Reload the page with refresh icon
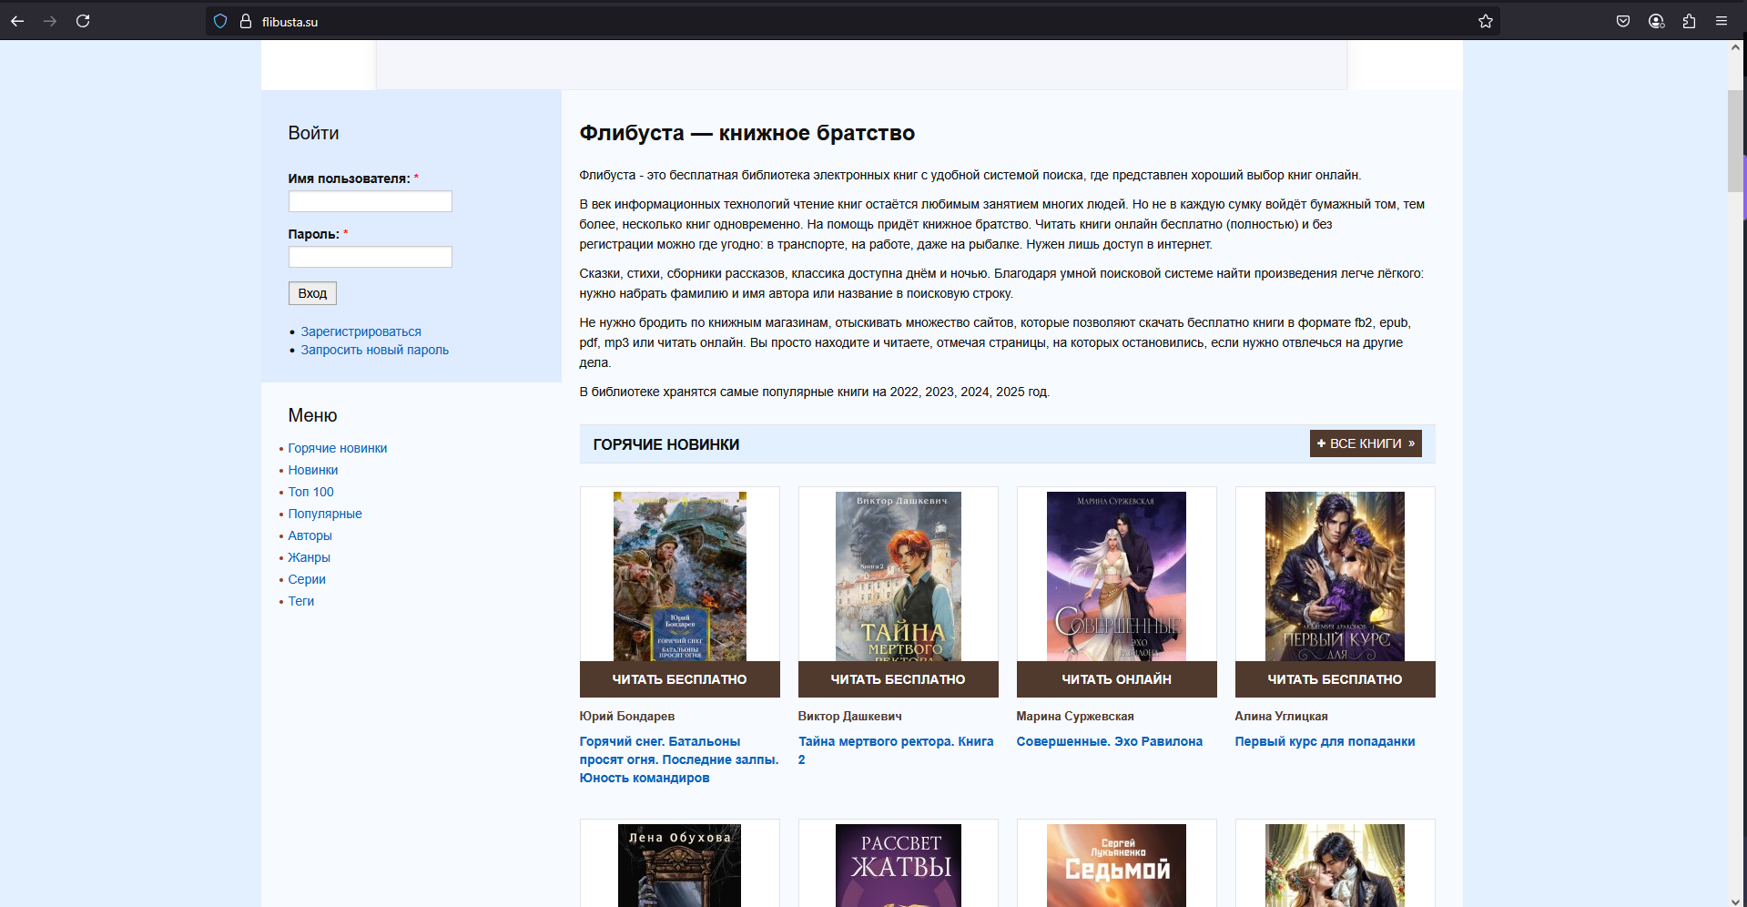1747x907 pixels. pyautogui.click(x=83, y=21)
